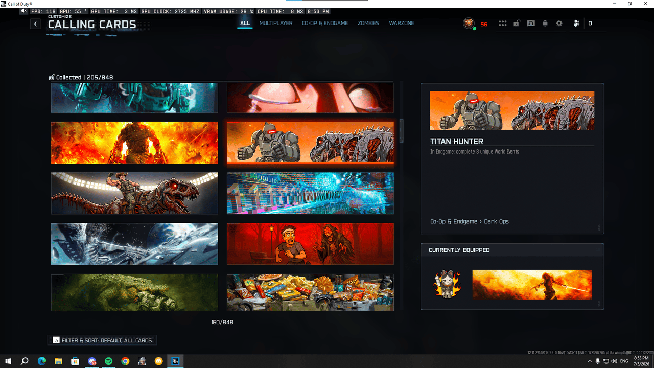Select the Titan Hunter robot calling card

(x=310, y=143)
